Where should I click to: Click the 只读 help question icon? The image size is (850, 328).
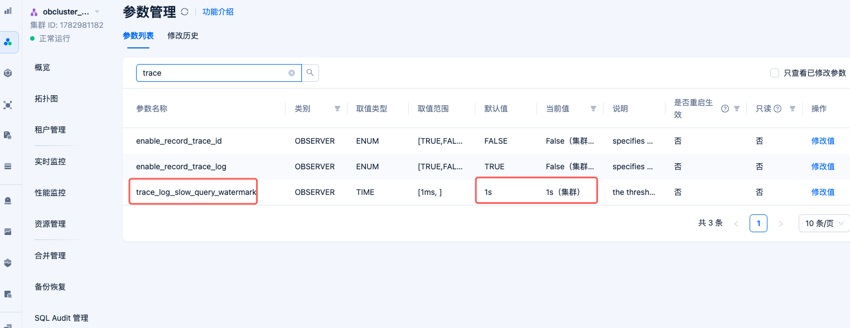[777, 109]
